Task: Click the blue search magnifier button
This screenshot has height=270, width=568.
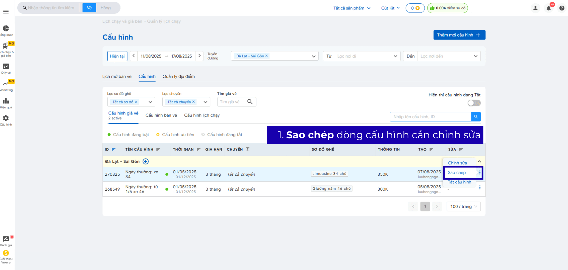Action: [476, 117]
